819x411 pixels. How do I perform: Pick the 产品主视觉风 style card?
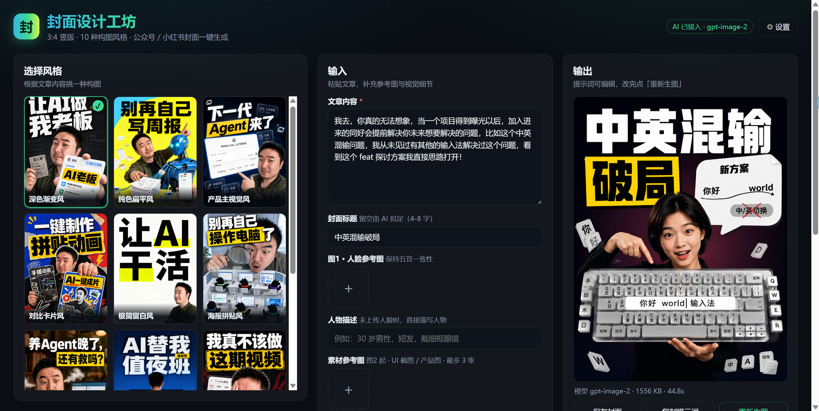244,152
